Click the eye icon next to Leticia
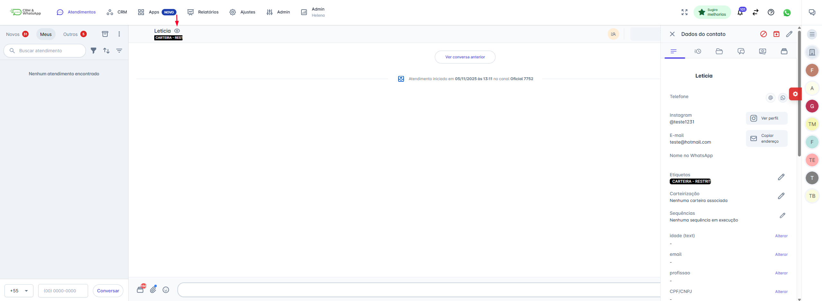This screenshot has height=301, width=822. click(177, 31)
